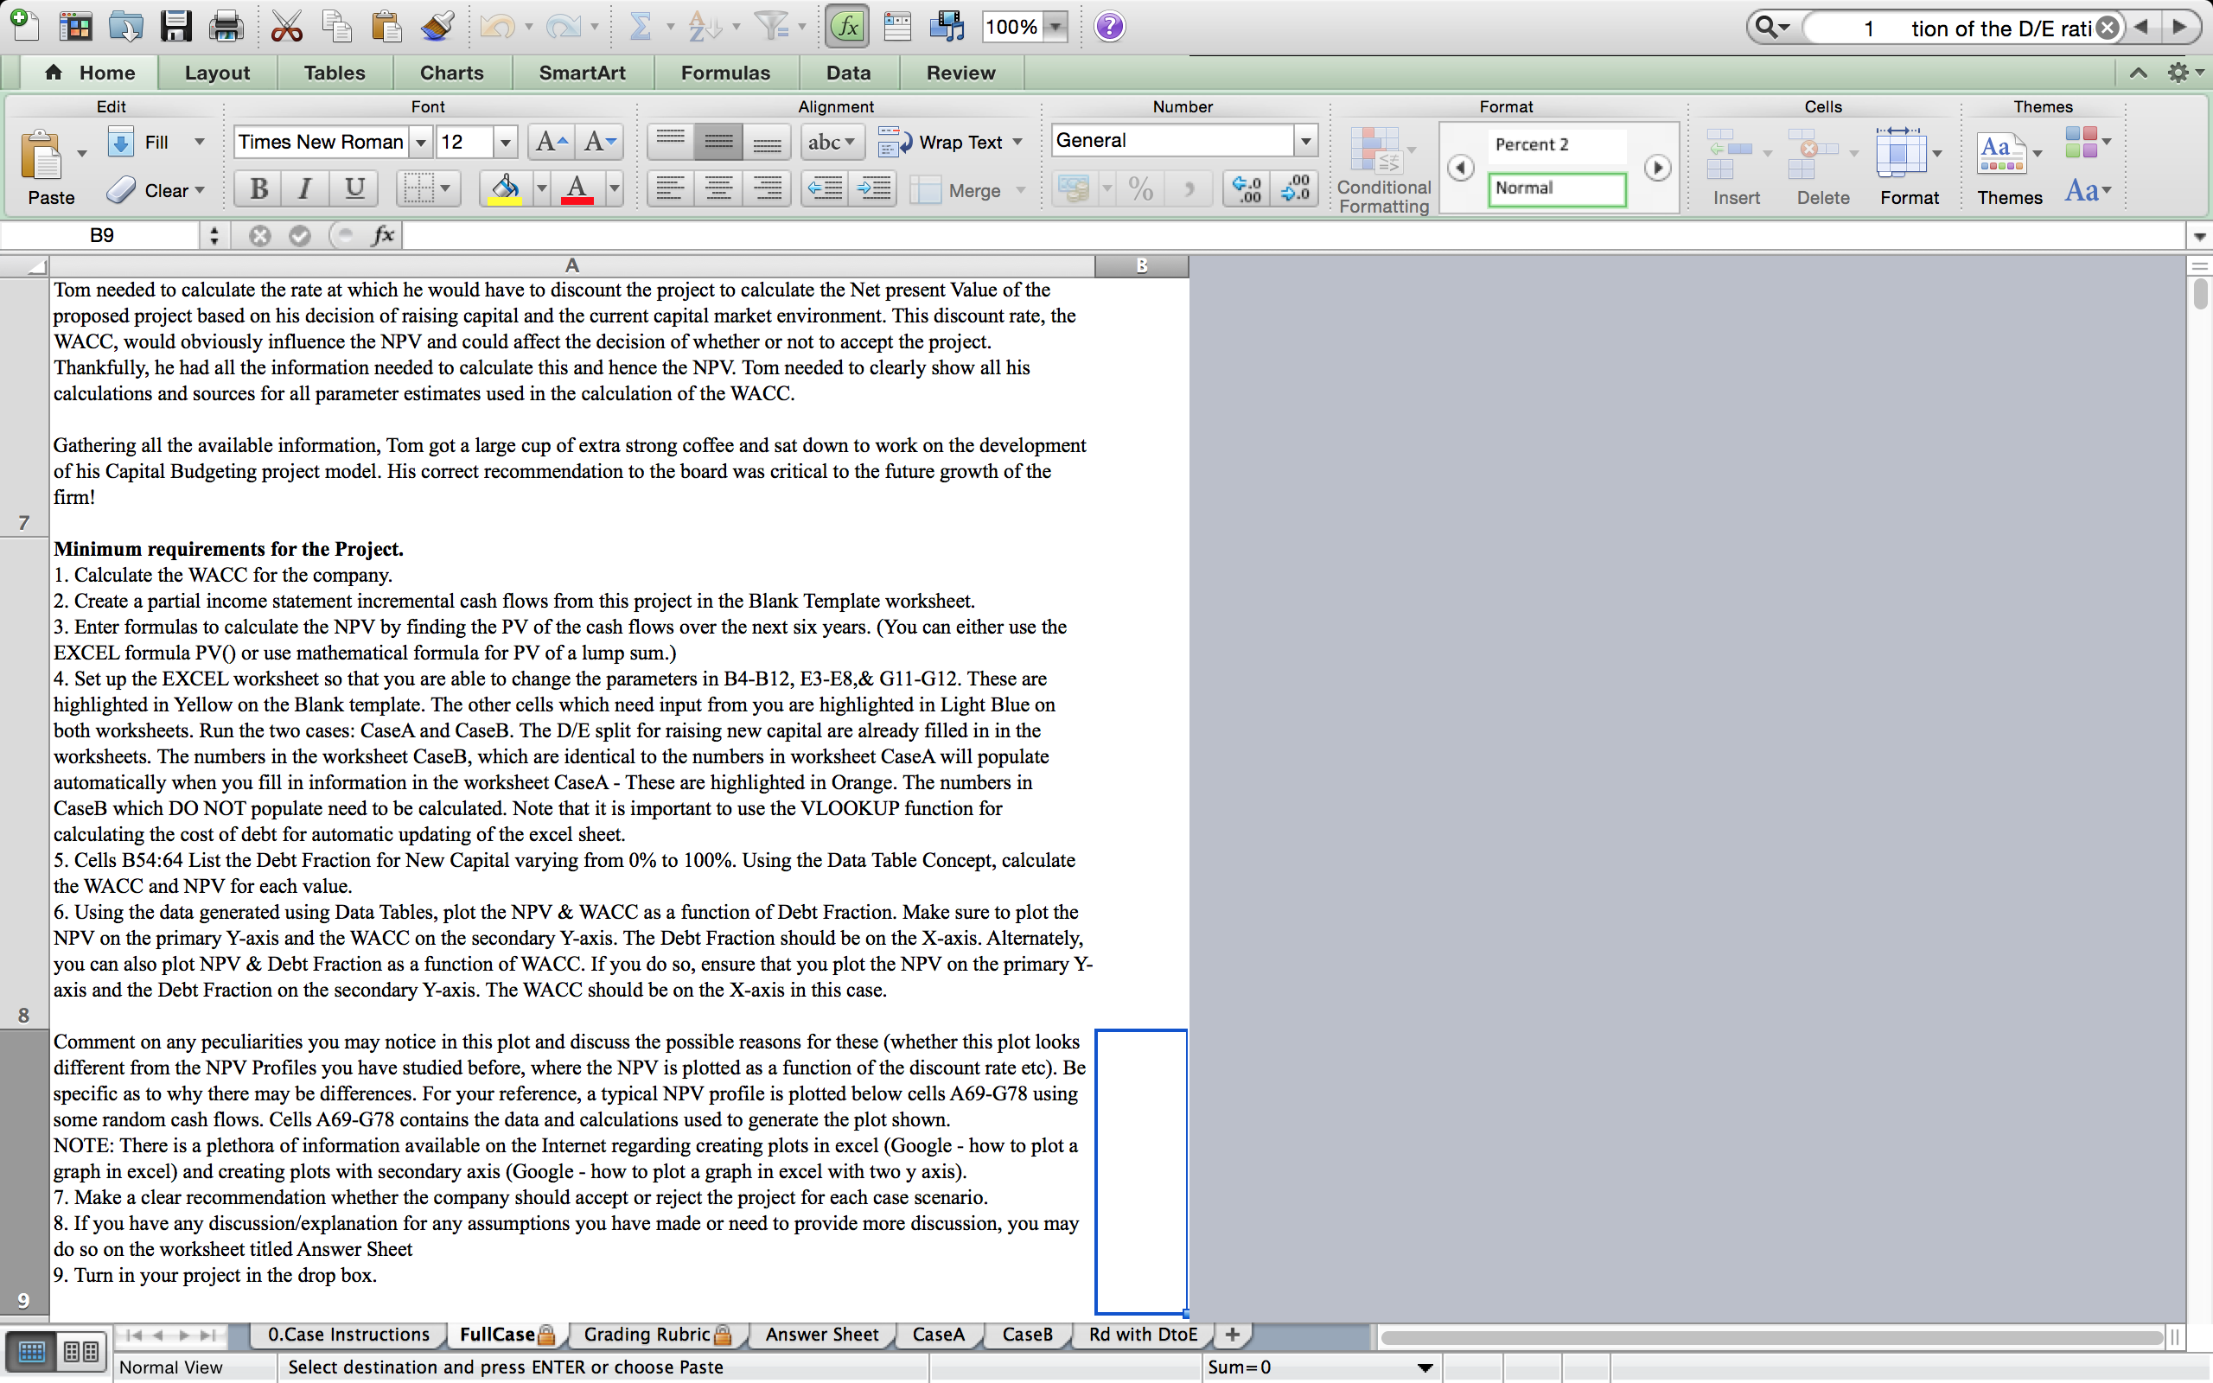Screen dimensions: 2213x1383
Task: Click the Wrap Text button
Action: pyautogui.click(x=949, y=142)
